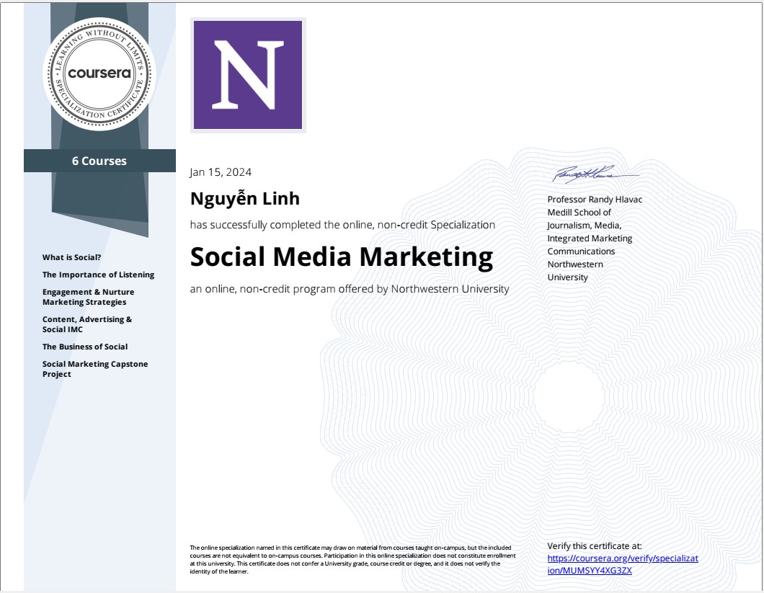Image resolution: width=764 pixels, height=593 pixels.
Task: Select "Engagement & Nurture Marketing Strategies" course
Action: [88, 297]
